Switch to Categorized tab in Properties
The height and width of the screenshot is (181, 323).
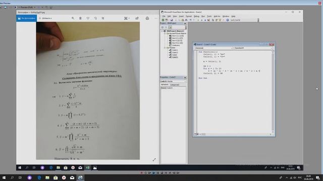175,84
